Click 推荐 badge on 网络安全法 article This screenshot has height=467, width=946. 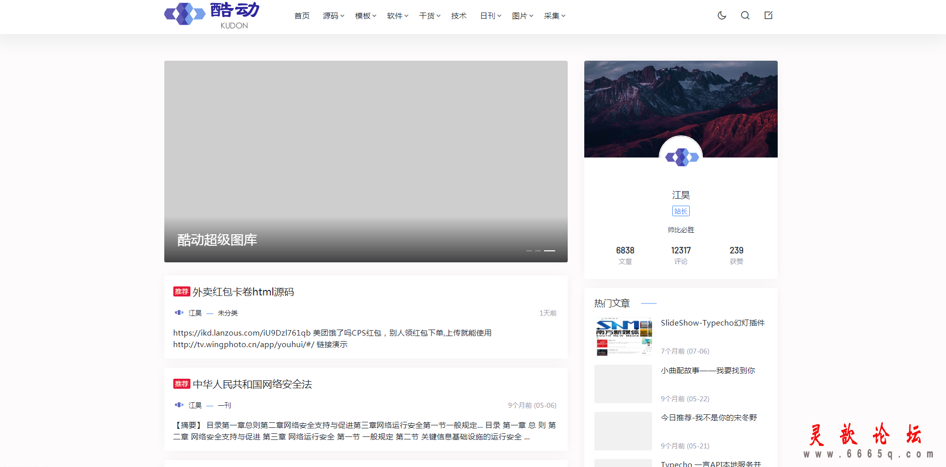coord(181,384)
